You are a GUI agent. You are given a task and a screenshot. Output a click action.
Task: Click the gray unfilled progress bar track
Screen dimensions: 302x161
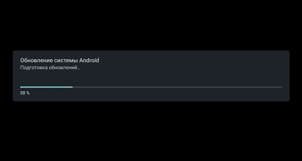pos(177,87)
